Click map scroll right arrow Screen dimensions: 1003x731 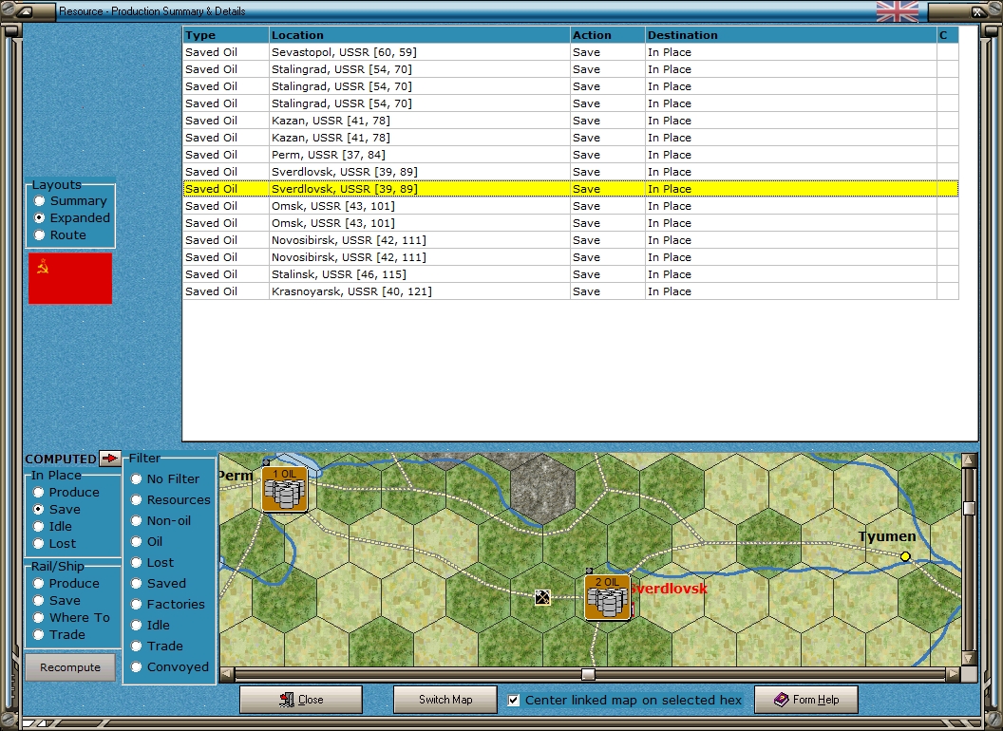[x=953, y=673]
